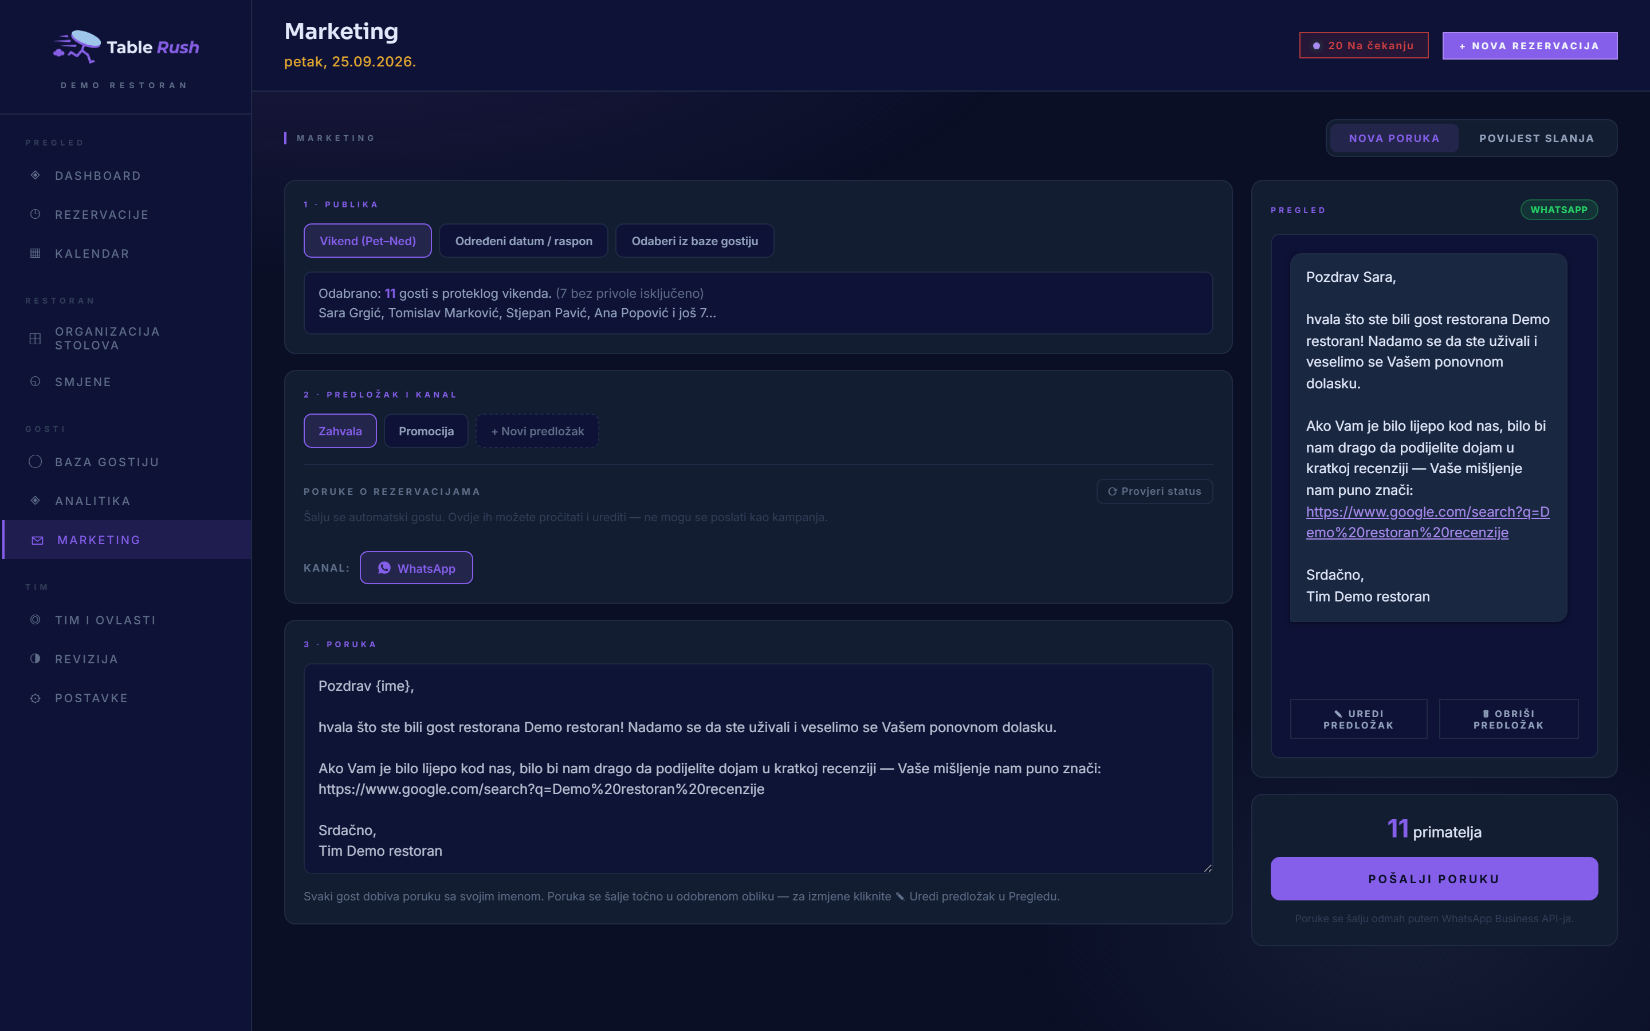This screenshot has width=1650, height=1031.
Task: Pick the Promocija template
Action: click(426, 431)
